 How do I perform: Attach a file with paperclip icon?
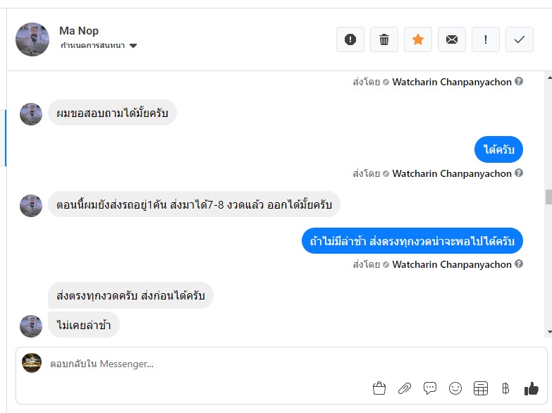click(405, 388)
